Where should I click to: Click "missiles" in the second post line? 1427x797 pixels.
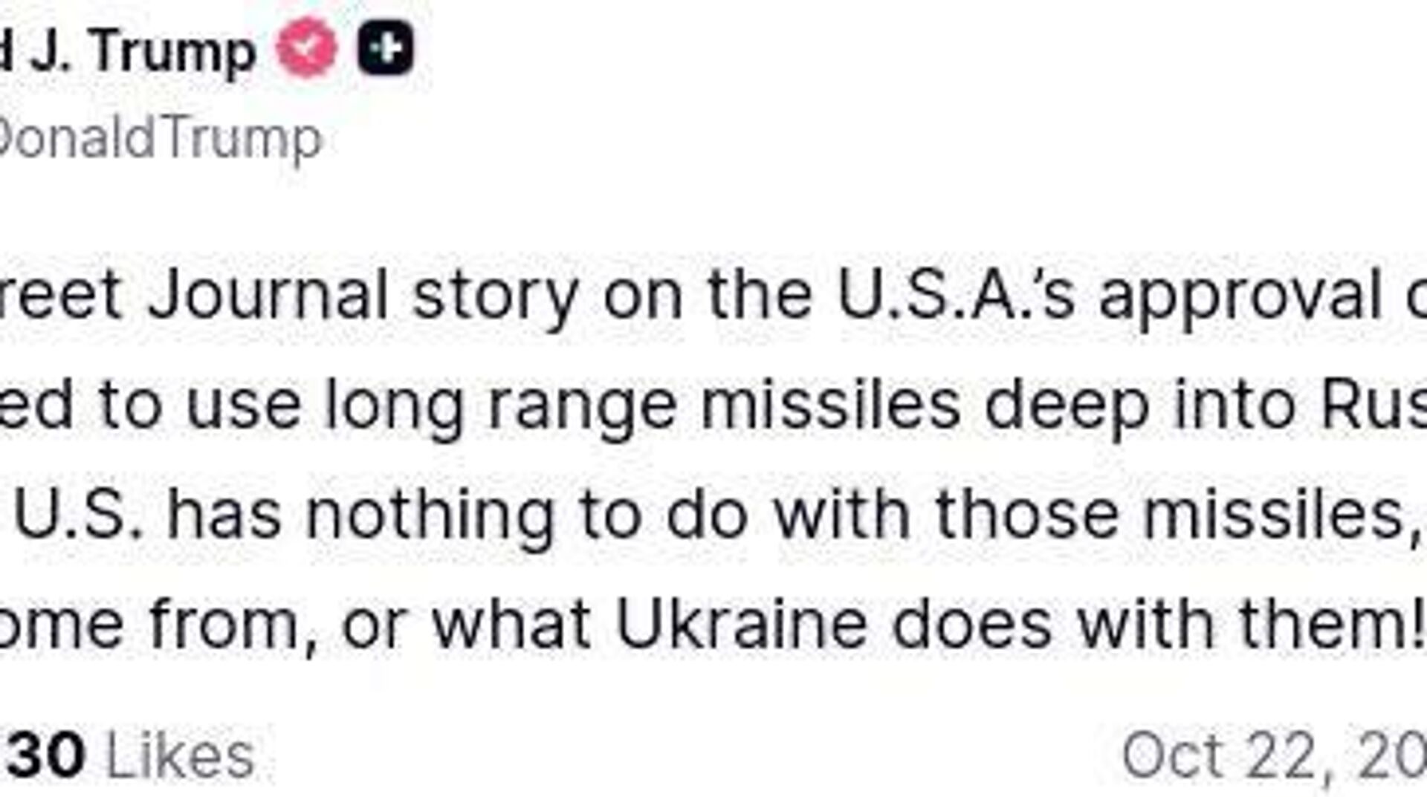click(831, 406)
